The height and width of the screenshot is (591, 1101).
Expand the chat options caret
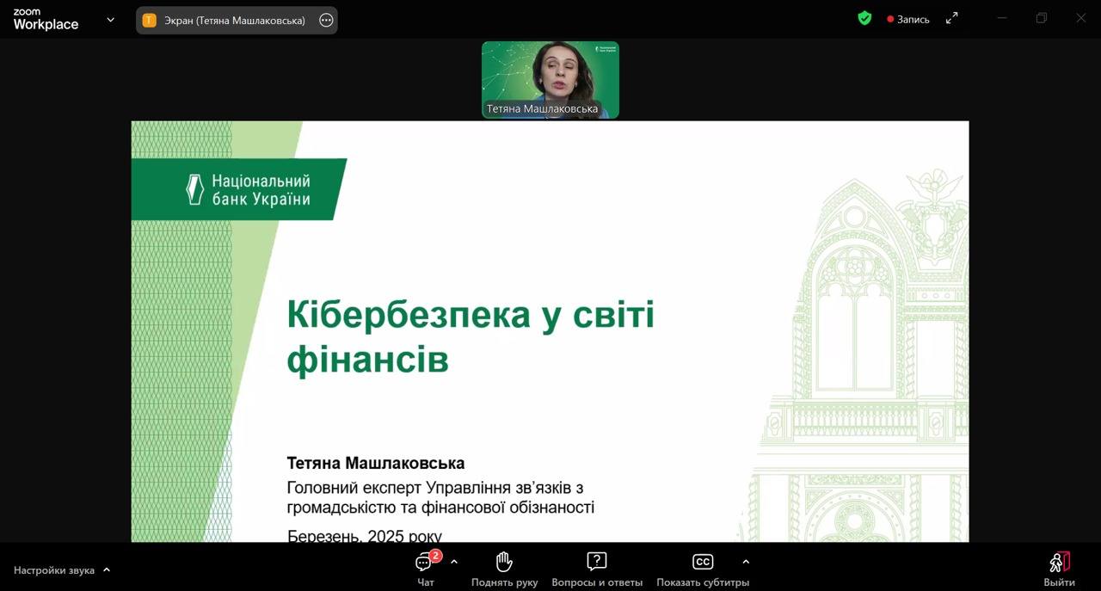(454, 562)
